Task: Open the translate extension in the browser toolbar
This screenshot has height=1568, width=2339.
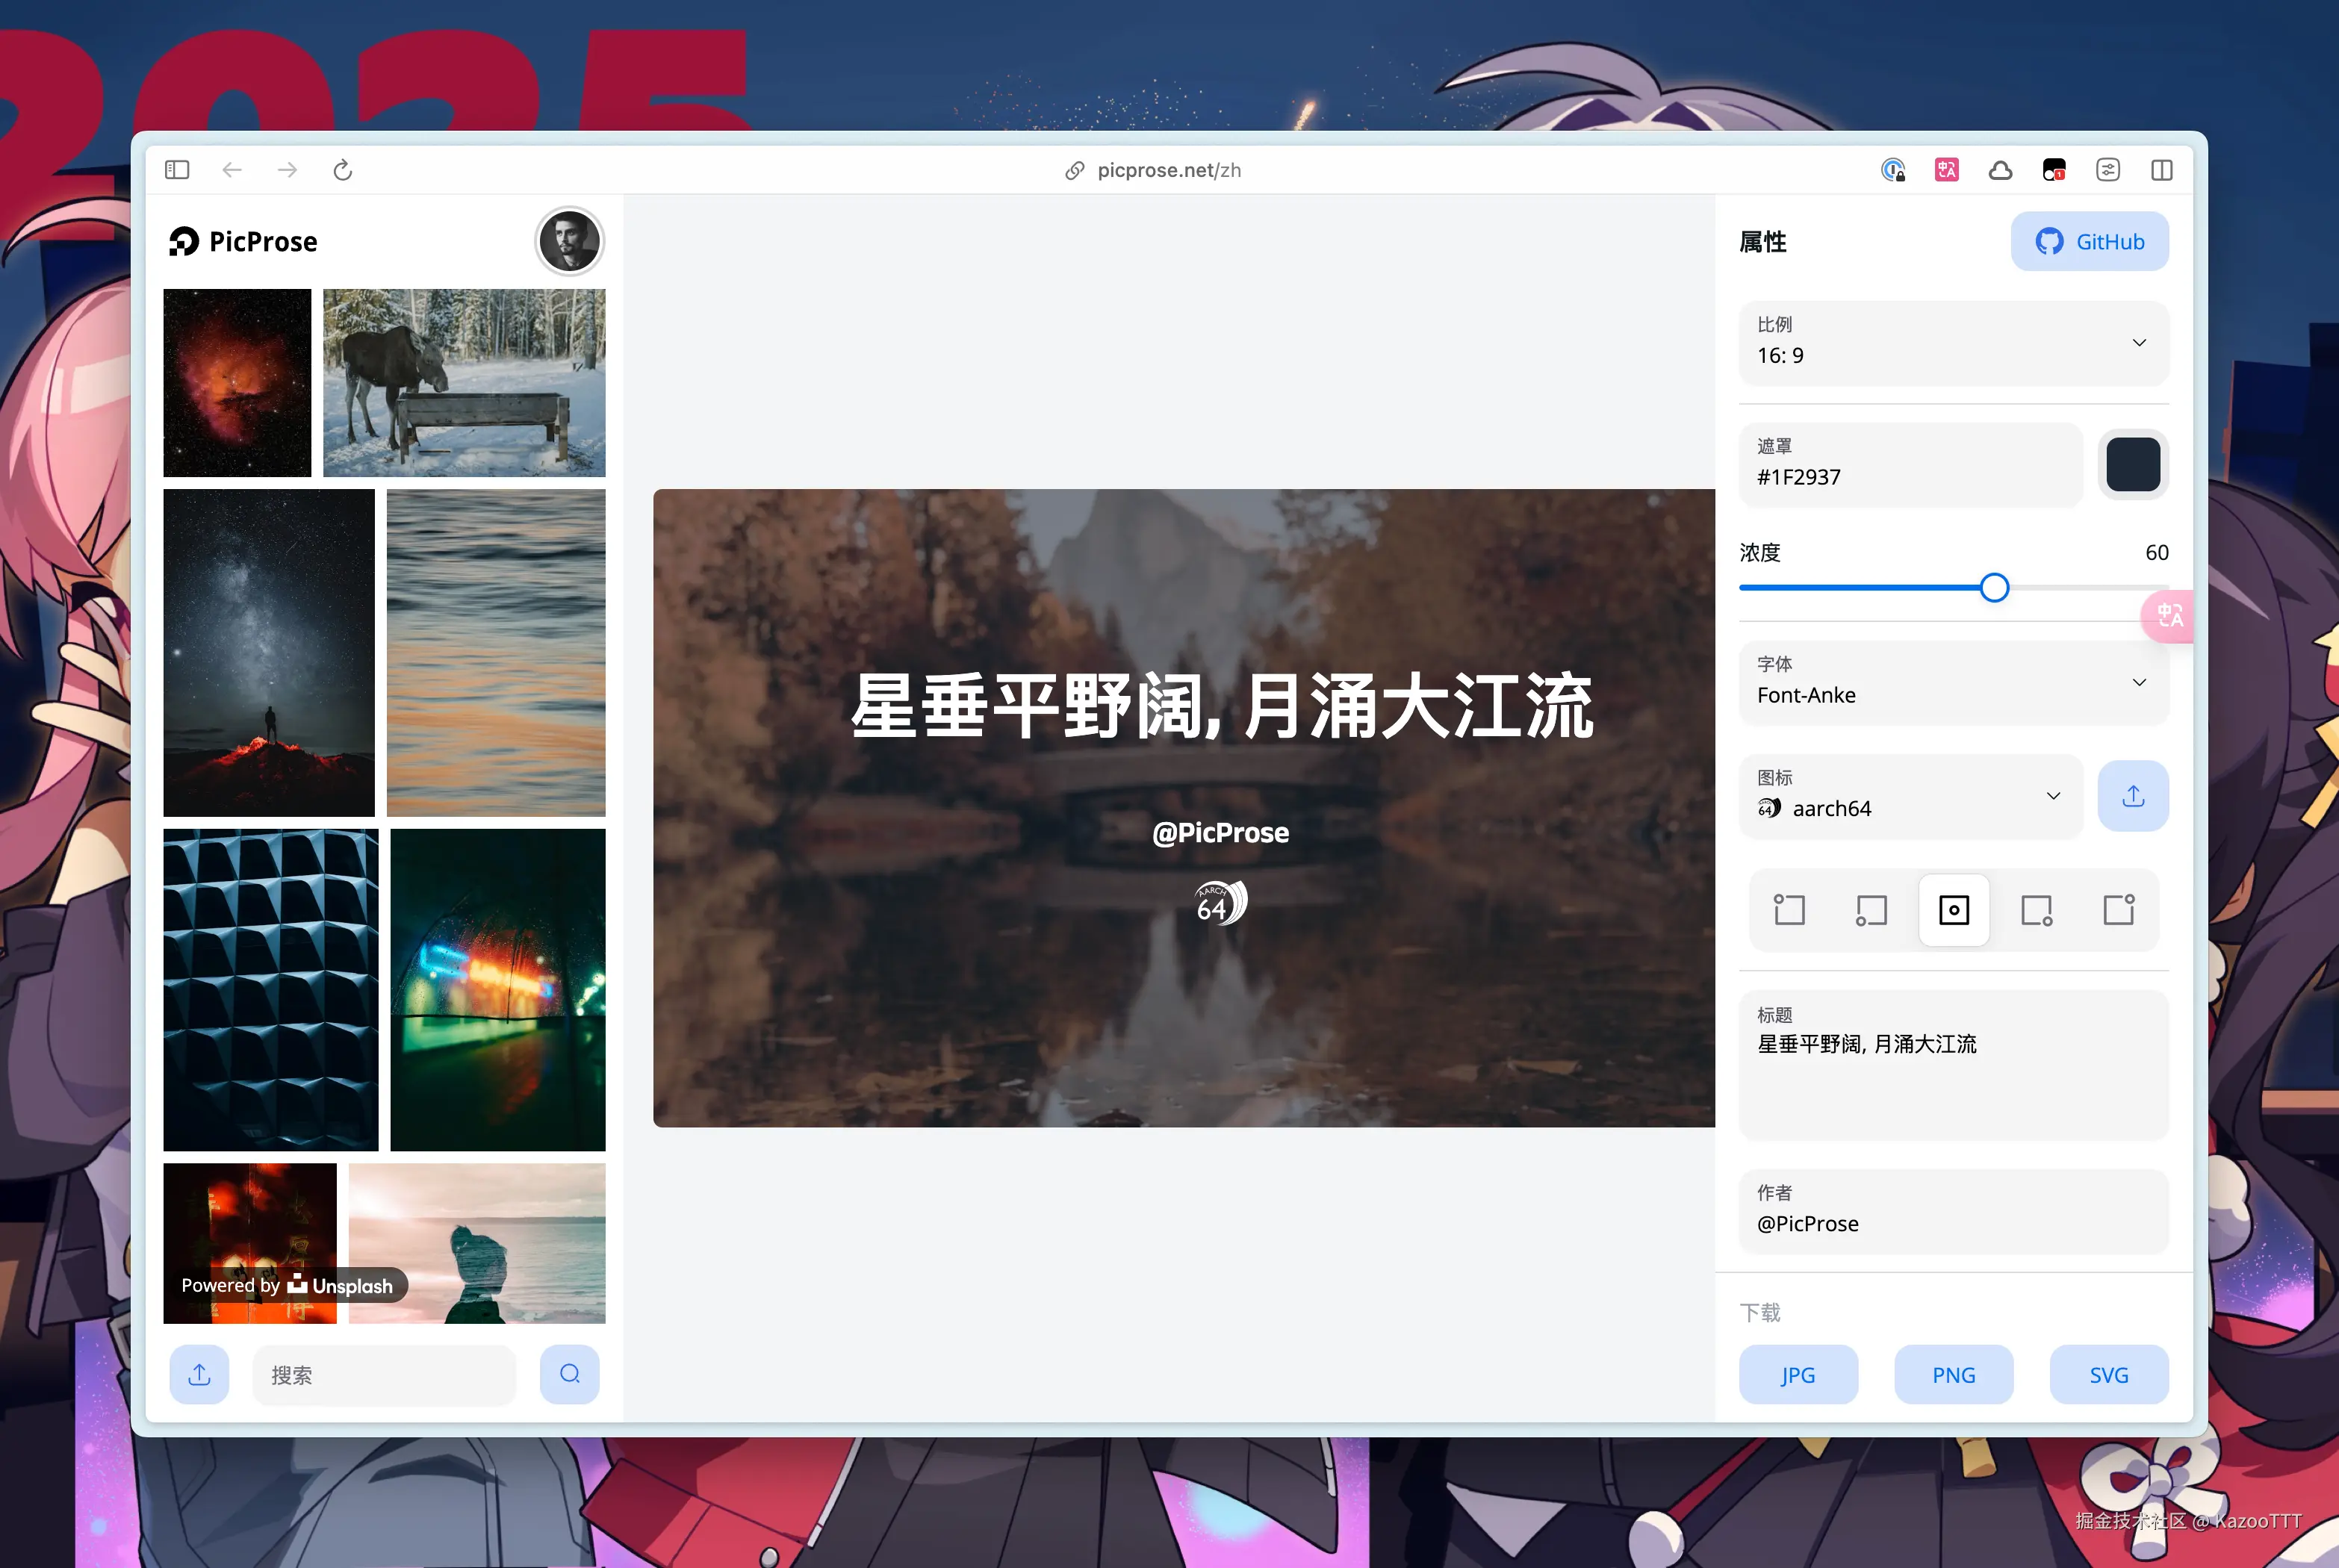Action: (1946, 169)
